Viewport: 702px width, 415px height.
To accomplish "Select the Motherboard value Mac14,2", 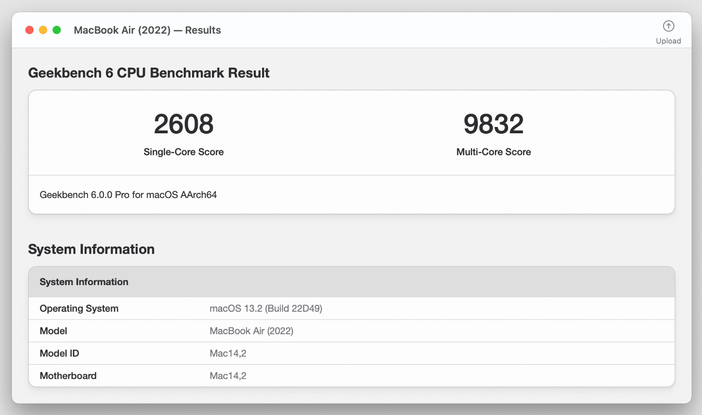I will click(228, 376).
